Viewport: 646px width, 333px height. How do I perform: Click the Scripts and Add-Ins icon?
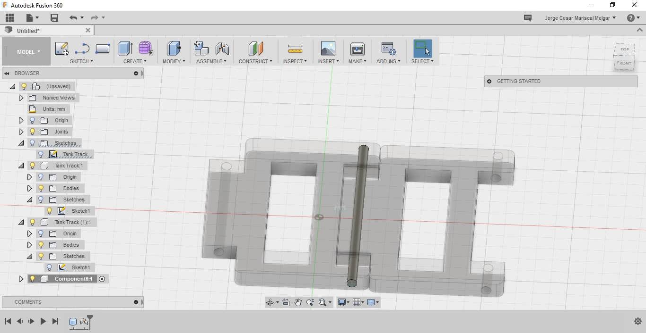pyautogui.click(x=388, y=48)
